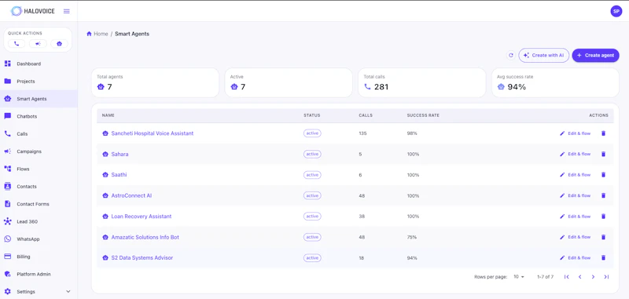This screenshot has height=299, width=629.
Task: Open Lead 360 in the sidebar
Action: coord(39,221)
